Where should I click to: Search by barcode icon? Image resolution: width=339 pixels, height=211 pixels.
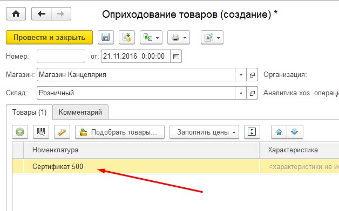click(41, 132)
